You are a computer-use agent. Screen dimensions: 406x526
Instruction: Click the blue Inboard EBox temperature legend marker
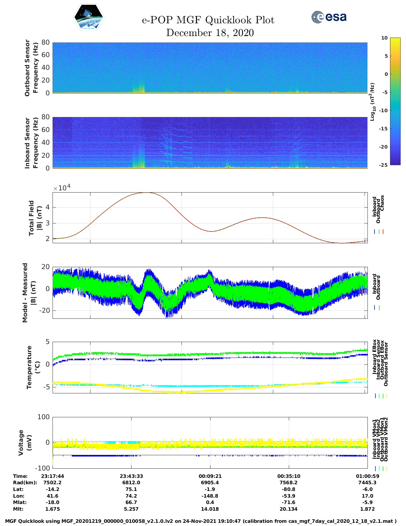(x=375, y=396)
